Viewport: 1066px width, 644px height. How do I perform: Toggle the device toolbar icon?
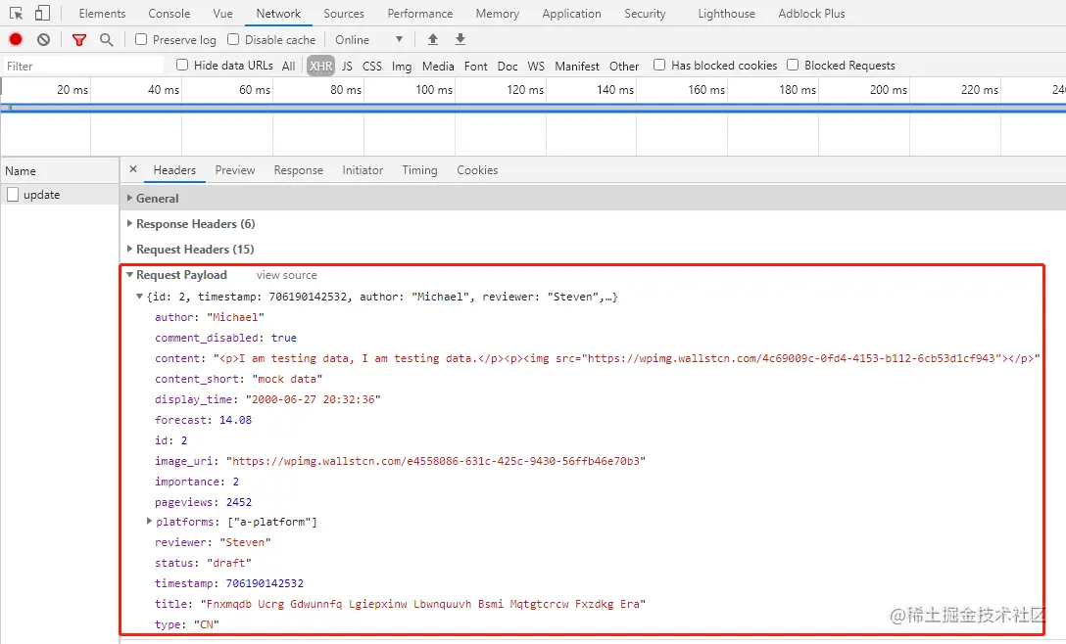click(x=42, y=14)
